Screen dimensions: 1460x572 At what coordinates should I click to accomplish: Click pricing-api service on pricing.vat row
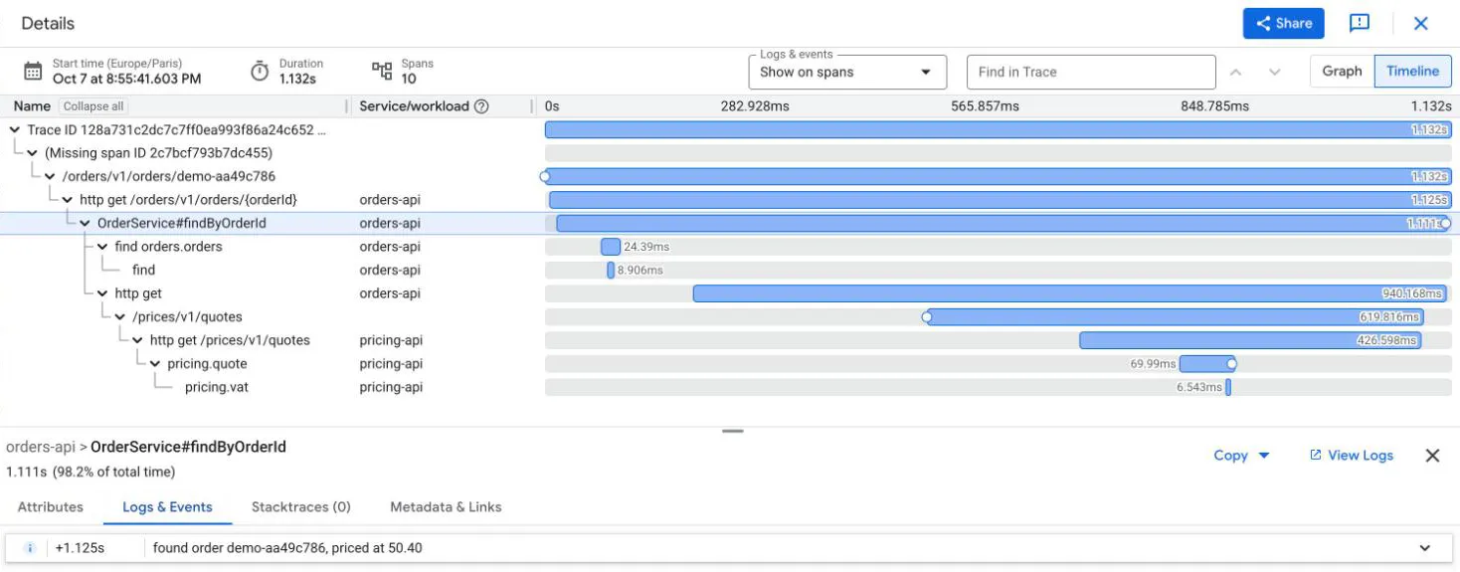click(x=391, y=387)
